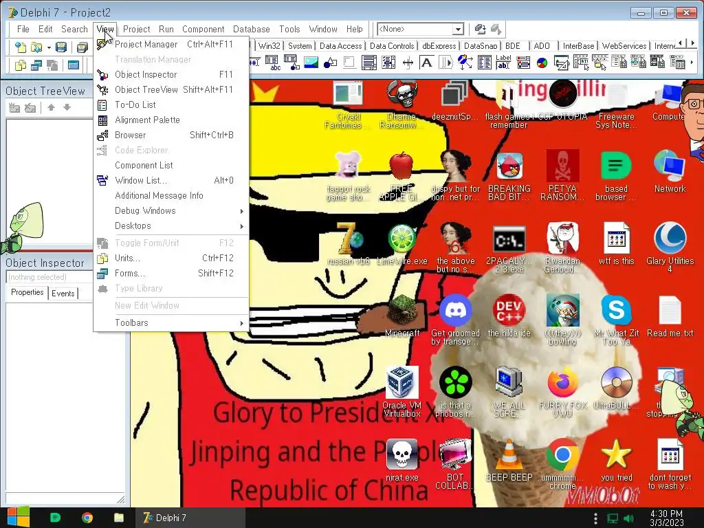Switch to the dbExpress palette tab
The image size is (704, 528).
(439, 46)
